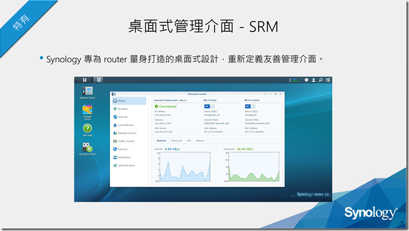
Task: Click the Wi-Fi 2.4GHz section heading
Action: coord(251,101)
